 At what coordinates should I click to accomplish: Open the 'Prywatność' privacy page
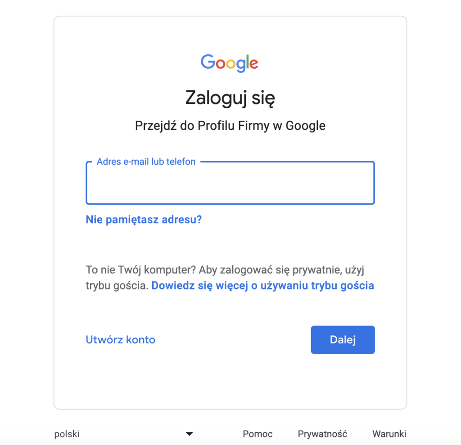[x=322, y=433]
